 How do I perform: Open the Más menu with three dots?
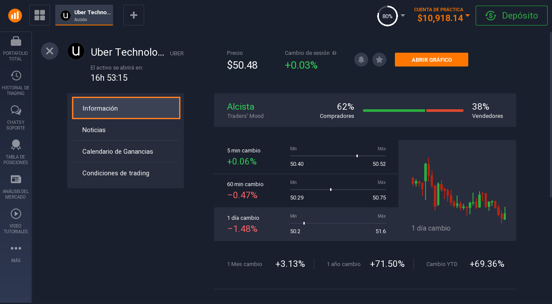16,253
